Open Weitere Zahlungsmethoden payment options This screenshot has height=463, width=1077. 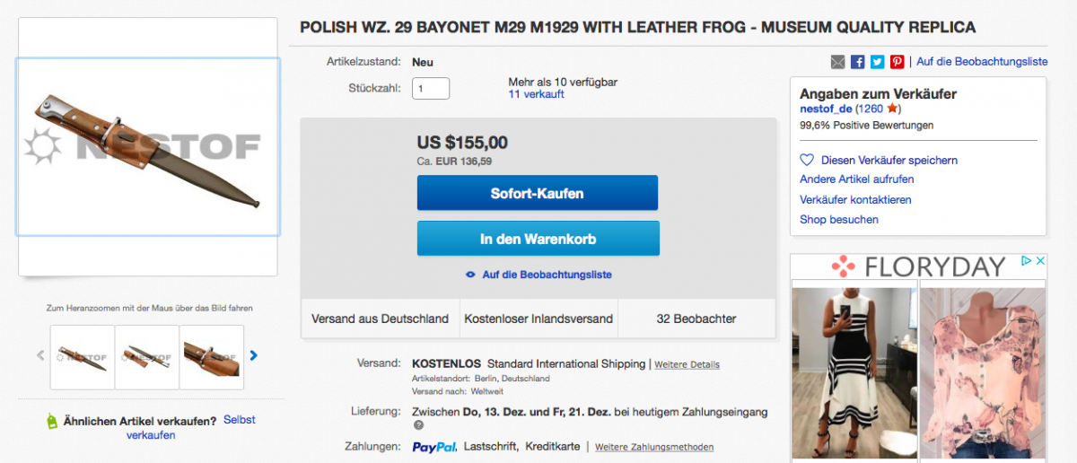pyautogui.click(x=653, y=447)
